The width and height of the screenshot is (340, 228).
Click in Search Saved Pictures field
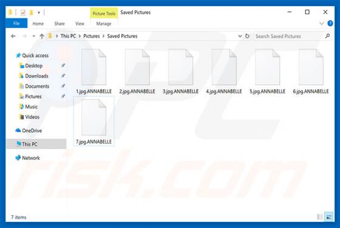pyautogui.click(x=289, y=36)
